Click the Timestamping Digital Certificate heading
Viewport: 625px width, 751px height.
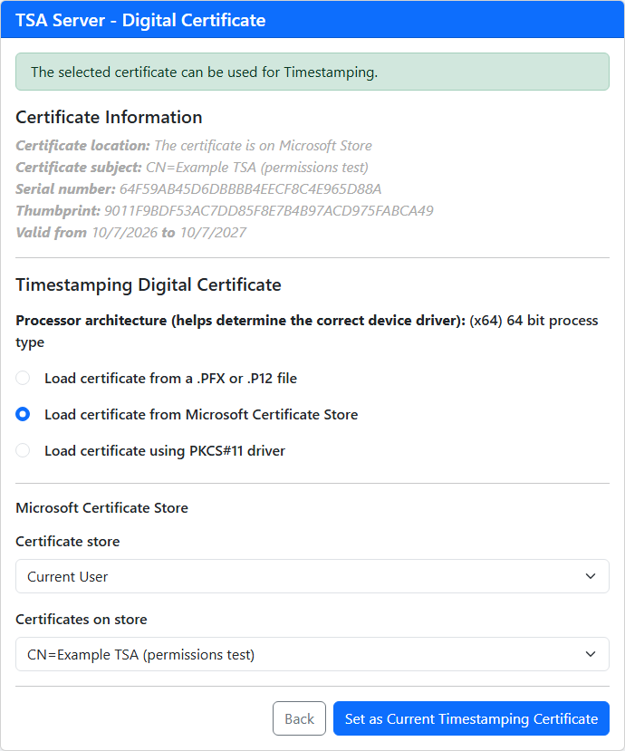149,285
